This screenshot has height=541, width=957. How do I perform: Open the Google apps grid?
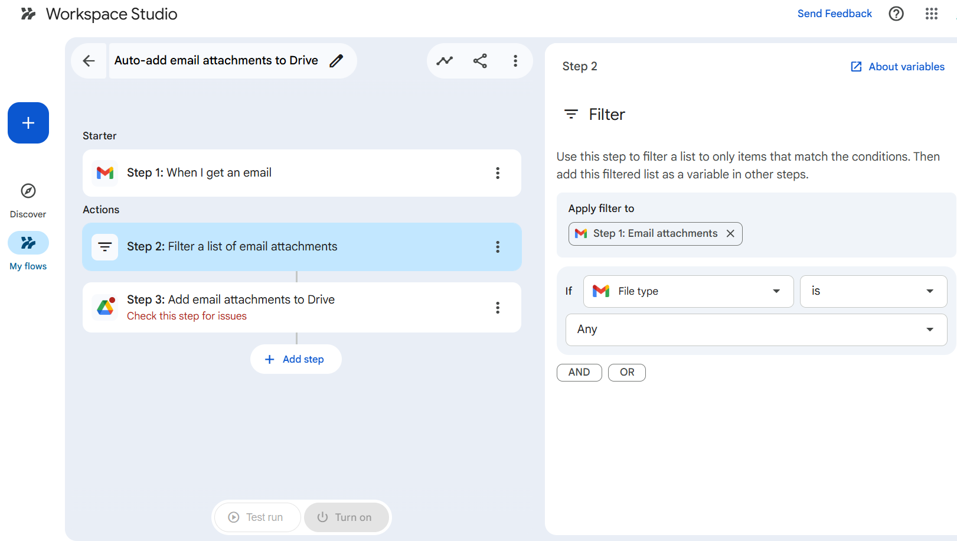(x=931, y=14)
